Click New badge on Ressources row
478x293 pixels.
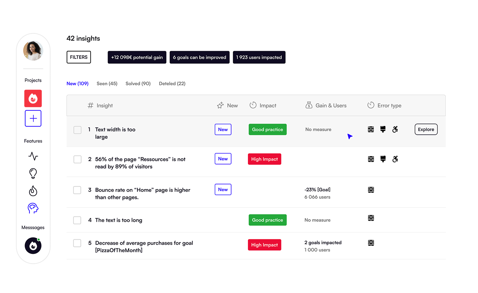click(223, 159)
